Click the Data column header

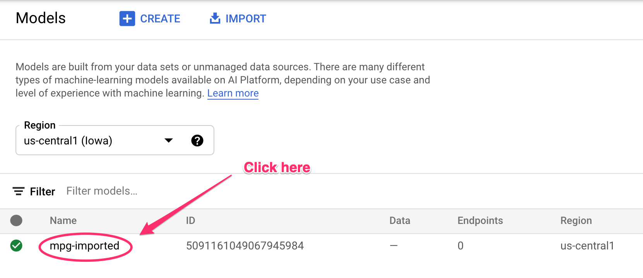[x=400, y=220]
